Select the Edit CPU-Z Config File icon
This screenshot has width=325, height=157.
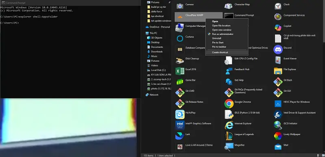[229, 60]
